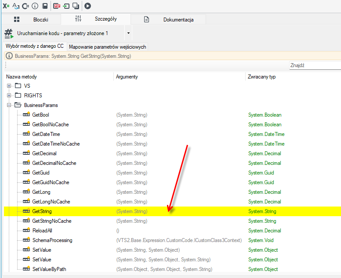Select the GetBoolNoCache method
The width and height of the screenshot is (341, 278).
click(x=51, y=125)
